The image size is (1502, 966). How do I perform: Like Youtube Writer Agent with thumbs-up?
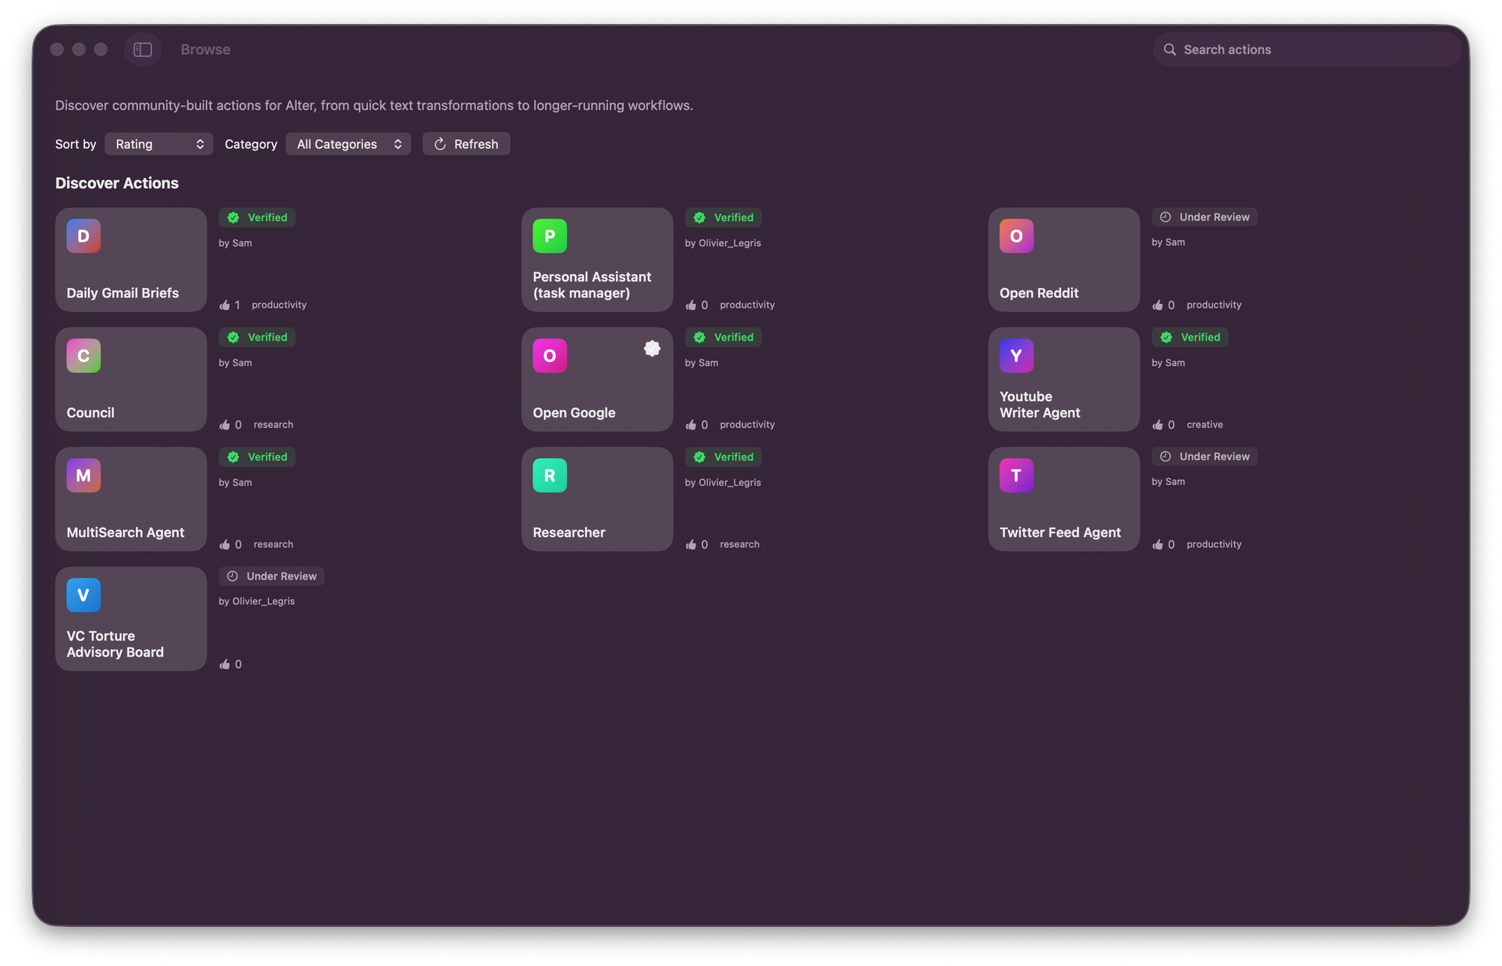point(1157,425)
